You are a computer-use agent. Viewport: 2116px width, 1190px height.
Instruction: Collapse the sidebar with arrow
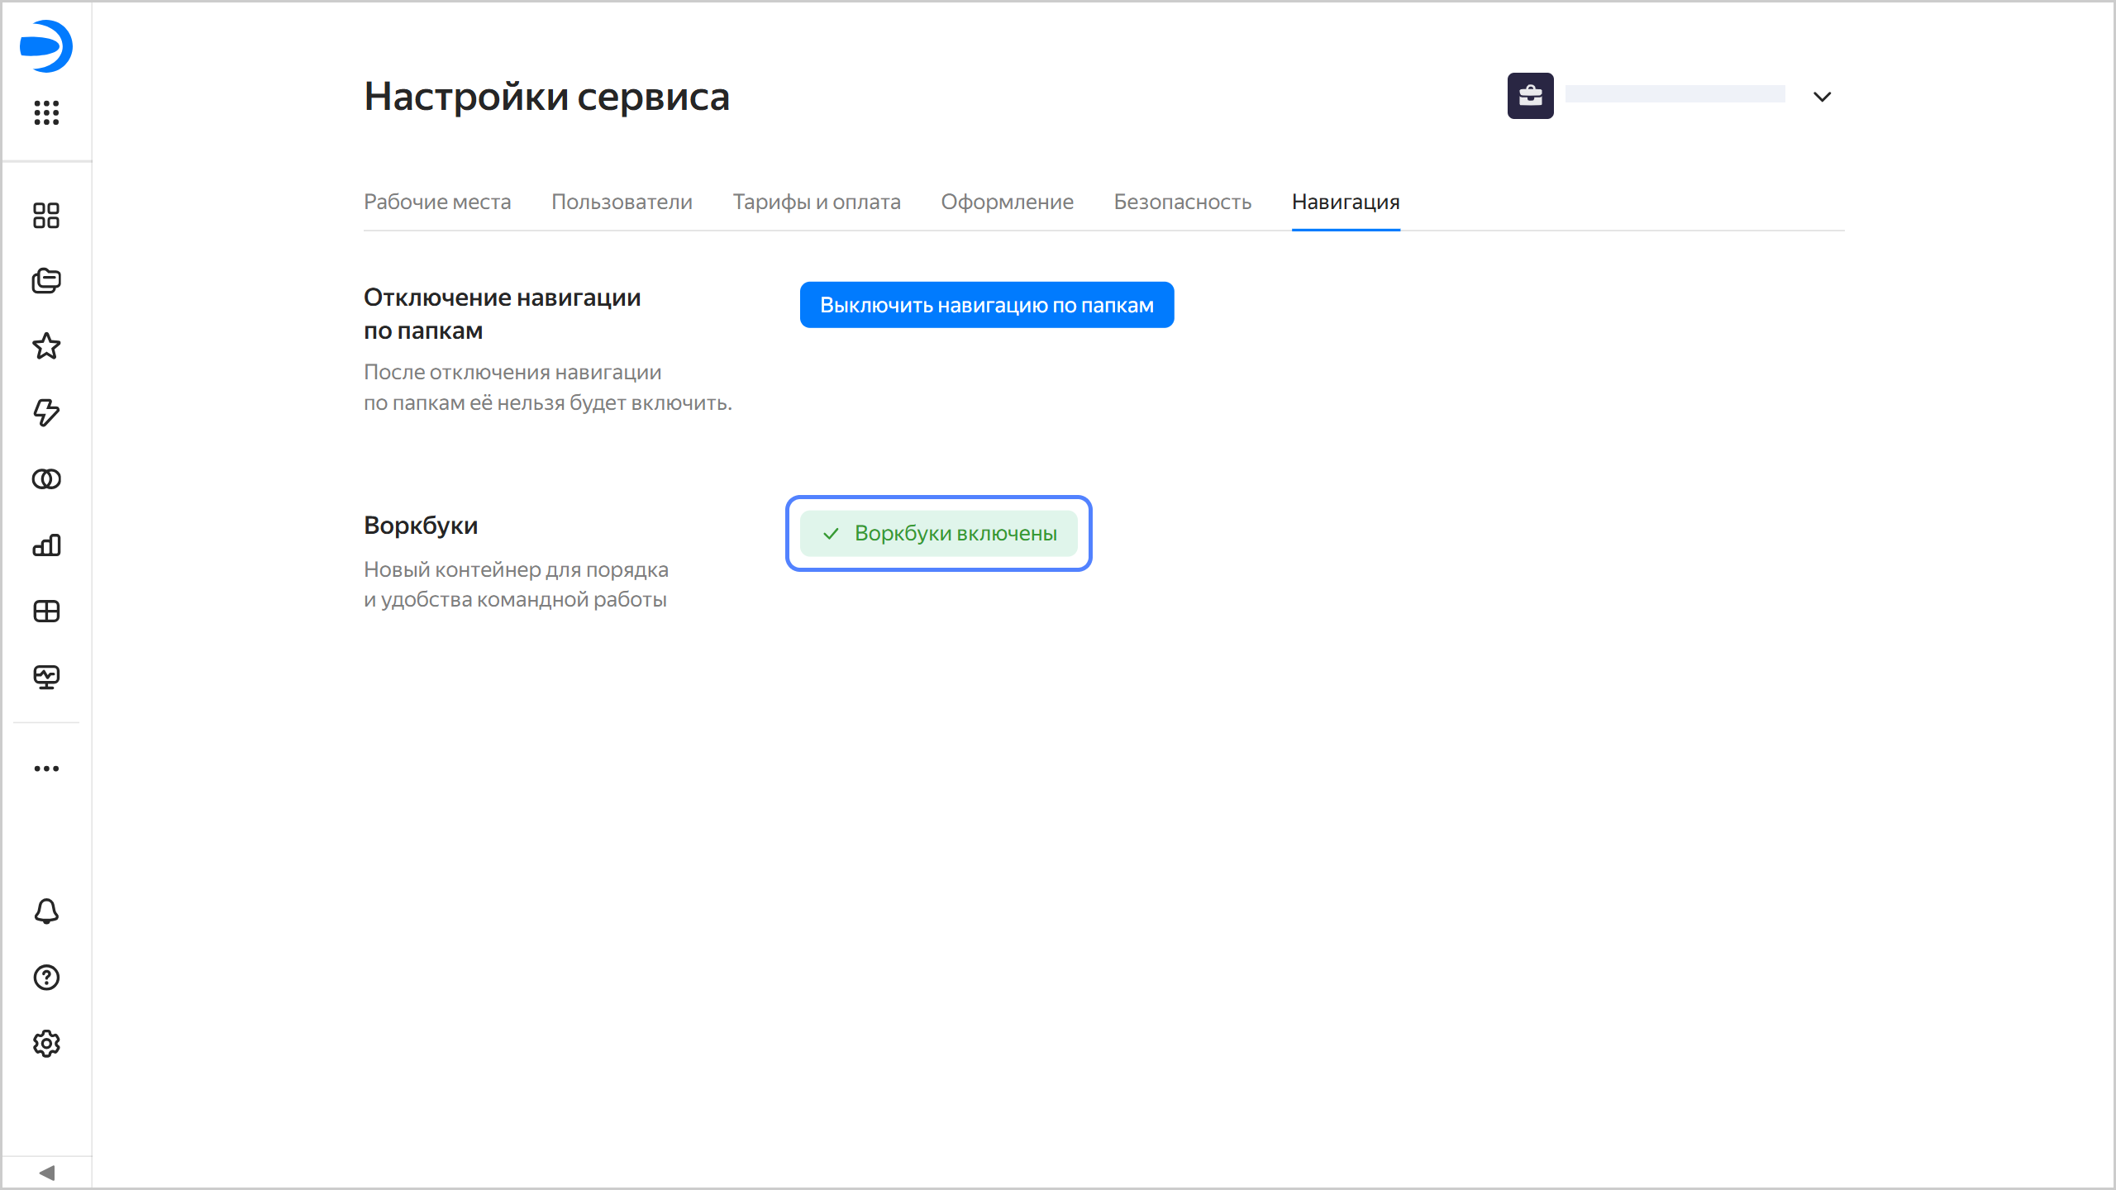click(46, 1173)
